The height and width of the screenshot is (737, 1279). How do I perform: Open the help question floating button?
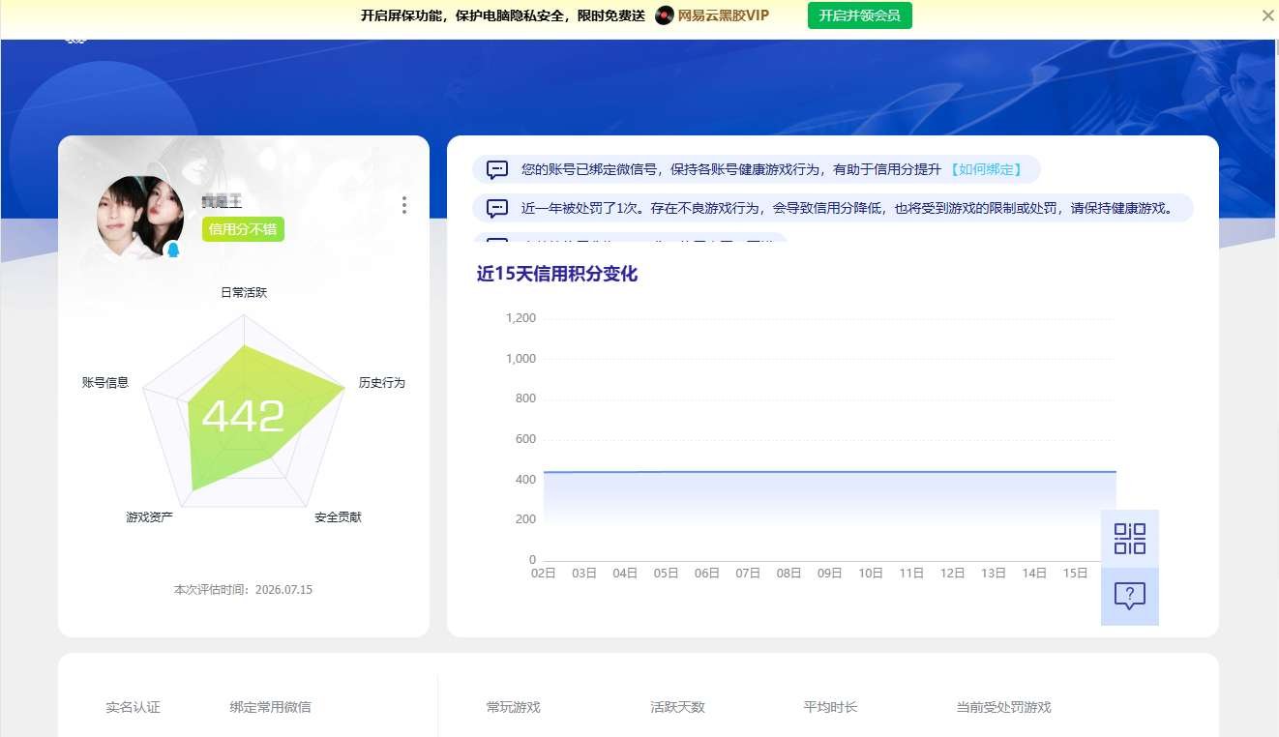point(1129,596)
